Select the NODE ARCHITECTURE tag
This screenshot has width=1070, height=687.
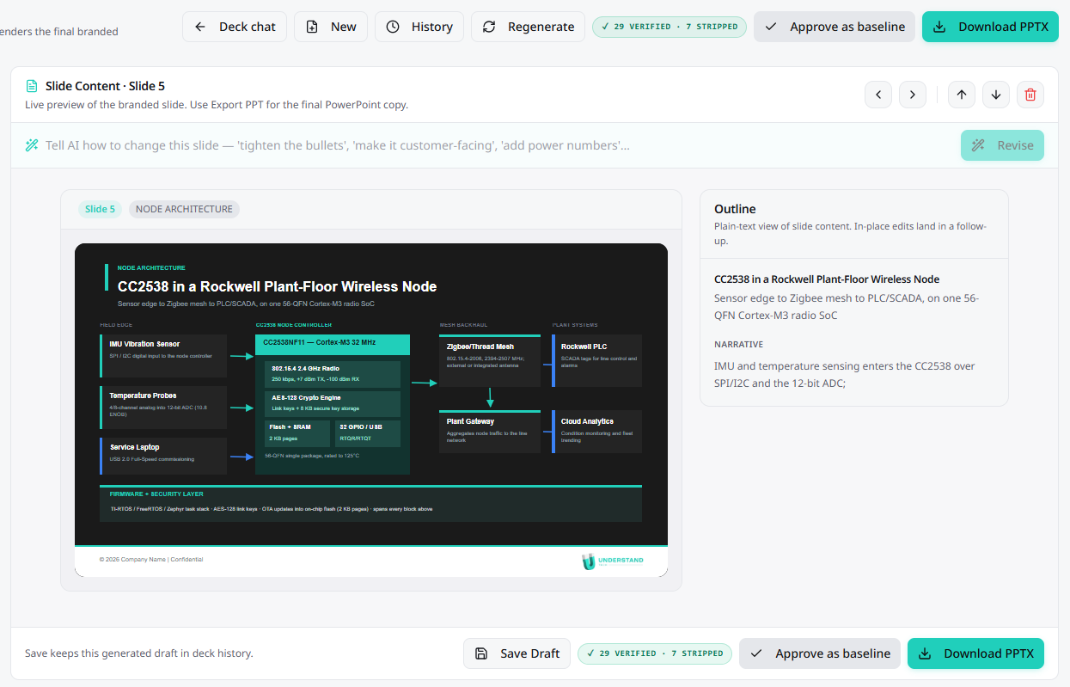pyautogui.click(x=184, y=209)
